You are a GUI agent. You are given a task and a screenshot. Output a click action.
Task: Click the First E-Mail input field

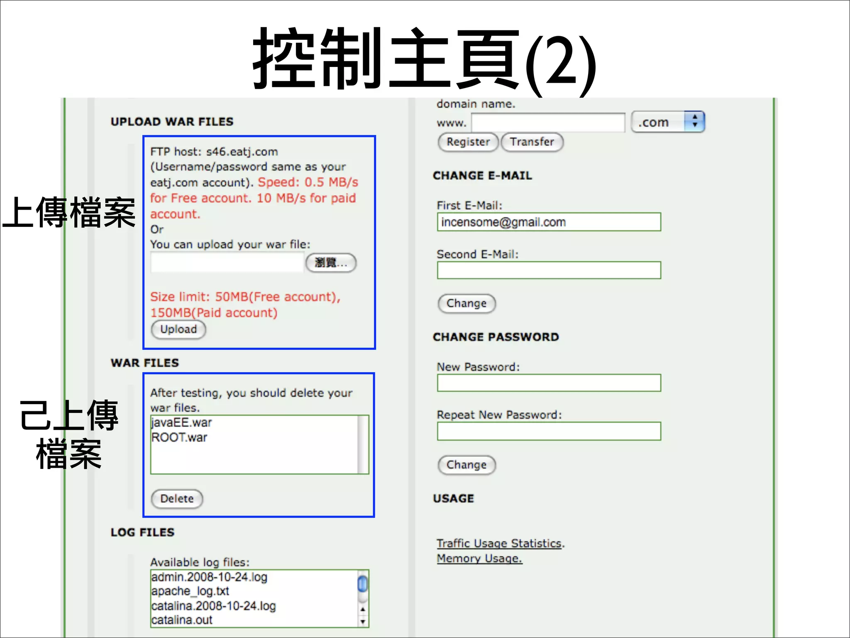pyautogui.click(x=549, y=222)
